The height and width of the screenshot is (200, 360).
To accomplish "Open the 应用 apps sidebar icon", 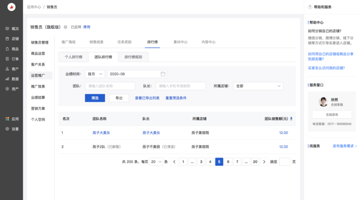I will (7, 119).
